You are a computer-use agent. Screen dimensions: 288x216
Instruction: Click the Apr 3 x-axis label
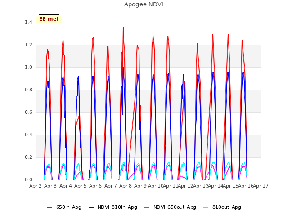tap(50, 186)
